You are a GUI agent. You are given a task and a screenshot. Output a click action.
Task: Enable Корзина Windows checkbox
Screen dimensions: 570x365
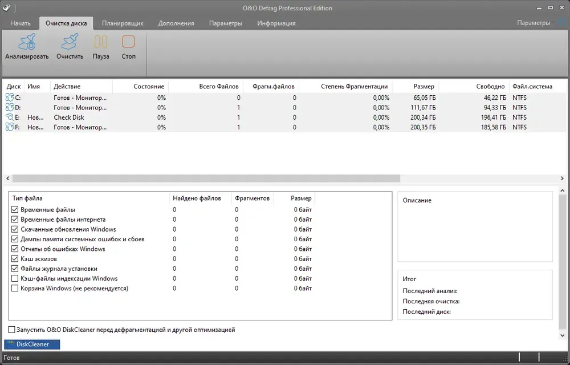pyautogui.click(x=15, y=288)
